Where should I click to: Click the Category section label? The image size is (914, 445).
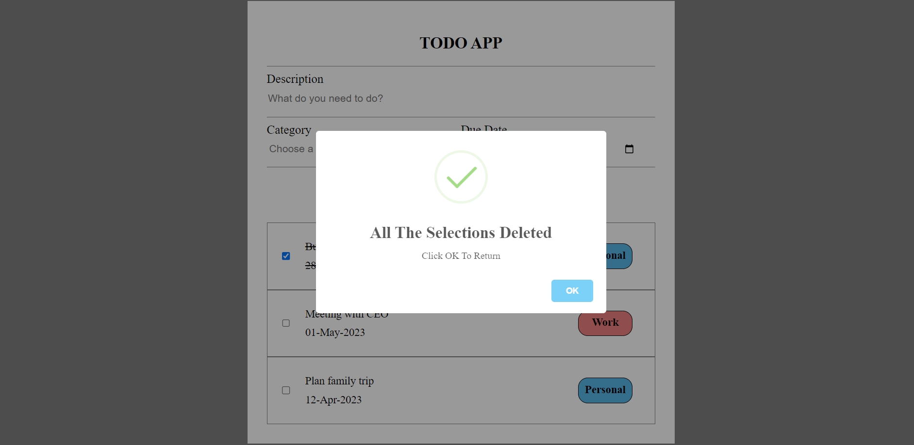pos(288,129)
